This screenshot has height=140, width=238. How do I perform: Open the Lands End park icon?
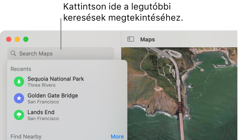coord(19,115)
